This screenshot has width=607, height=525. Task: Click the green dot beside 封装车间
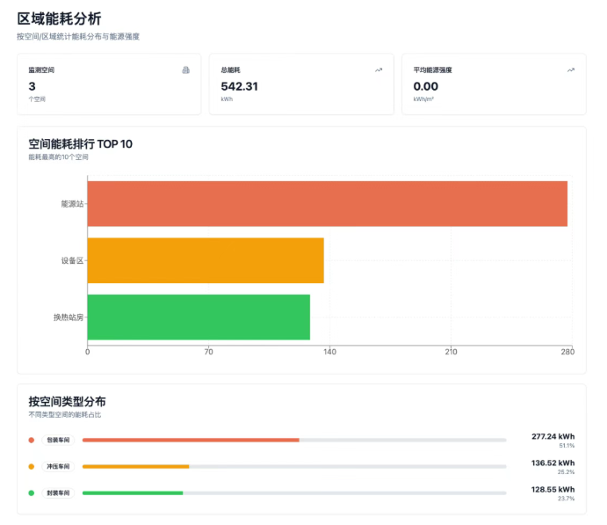pos(32,492)
